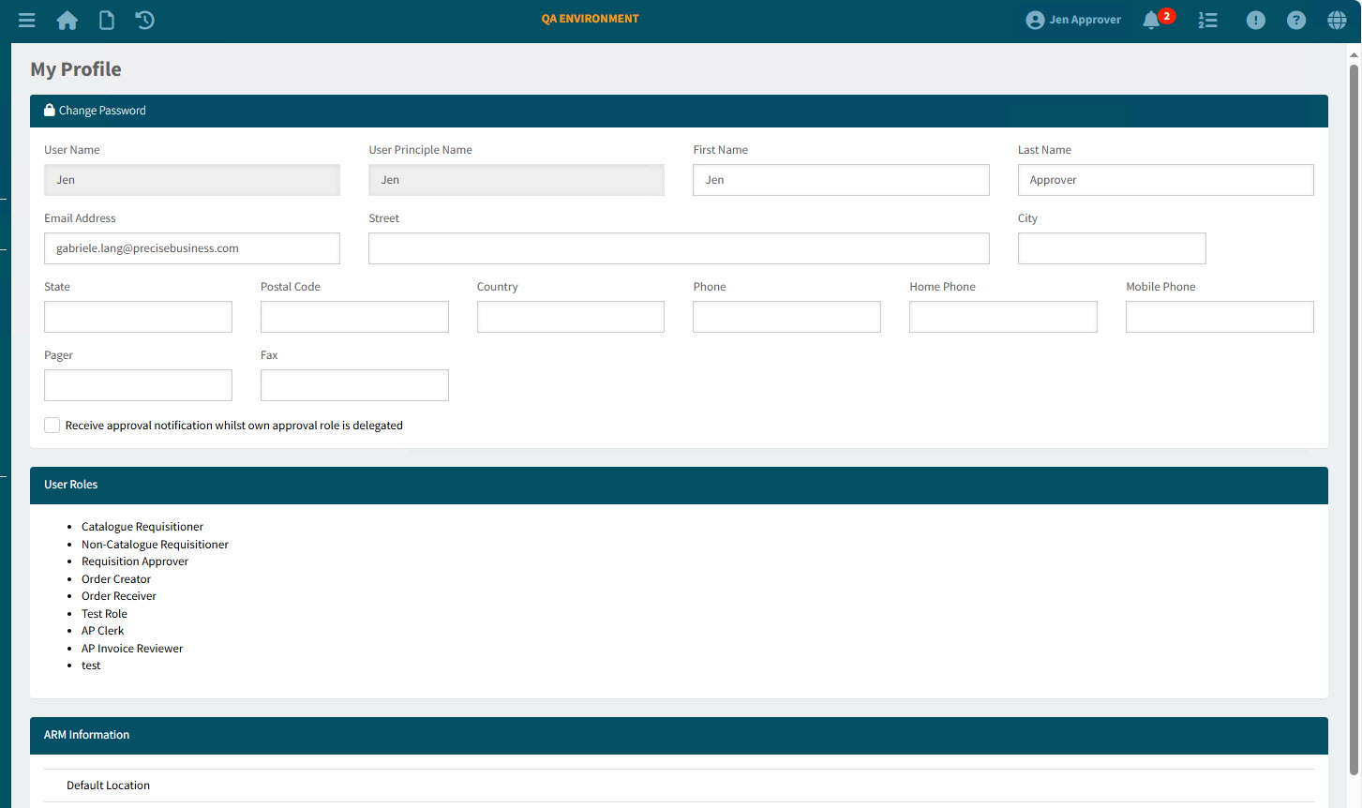Image resolution: width=1362 pixels, height=808 pixels.
Task: Select the Mobile Phone input box
Action: click(x=1219, y=317)
